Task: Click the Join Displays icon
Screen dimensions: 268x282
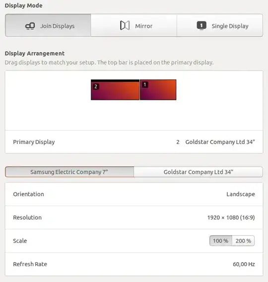Action: point(30,26)
